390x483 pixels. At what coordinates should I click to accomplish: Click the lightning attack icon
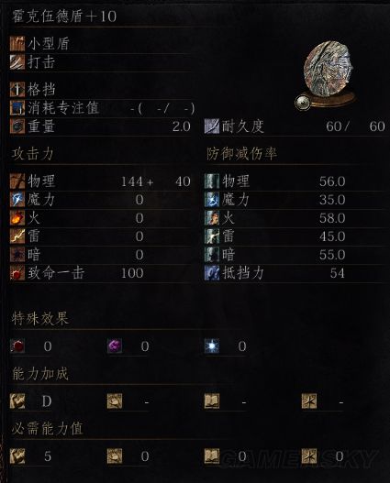click(x=17, y=236)
